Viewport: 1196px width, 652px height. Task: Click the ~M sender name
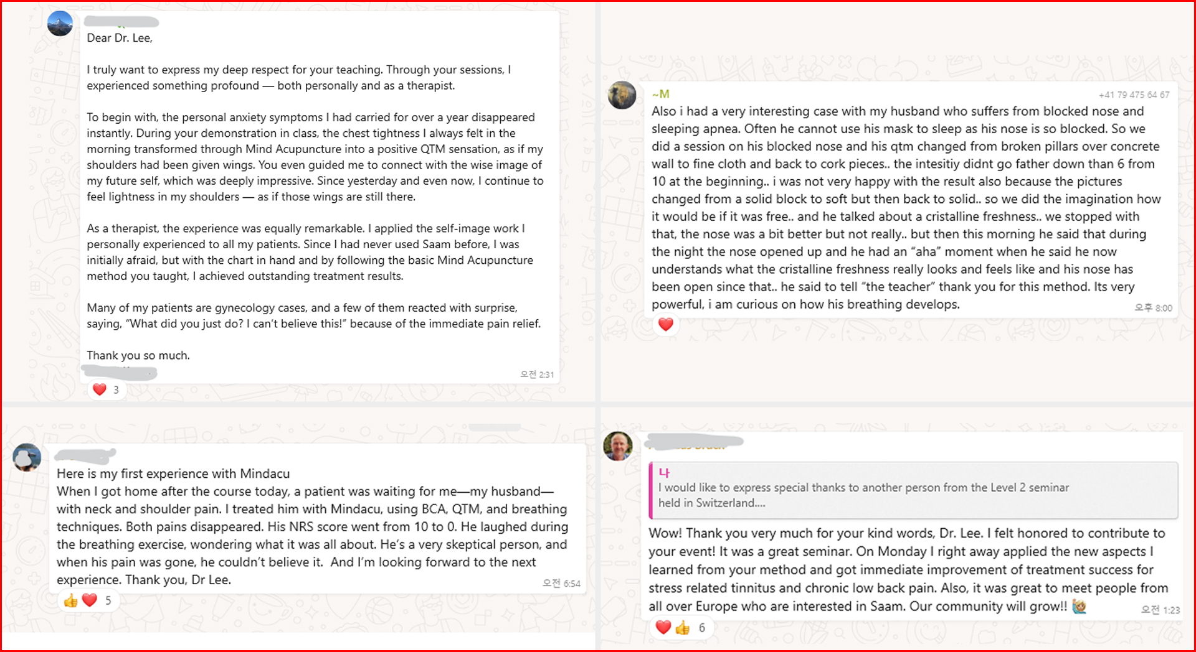click(x=660, y=94)
